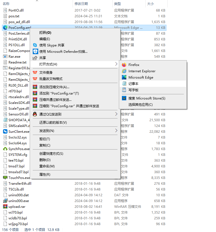Click the SunClient.exe blue icon
Screen dimensions: 216x232
[5, 131]
